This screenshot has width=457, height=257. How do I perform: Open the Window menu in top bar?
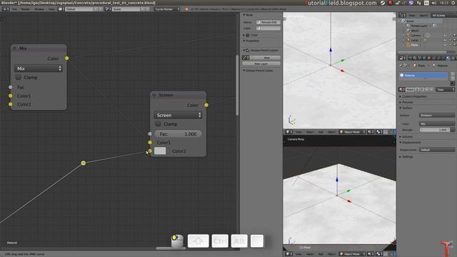click(39, 9)
